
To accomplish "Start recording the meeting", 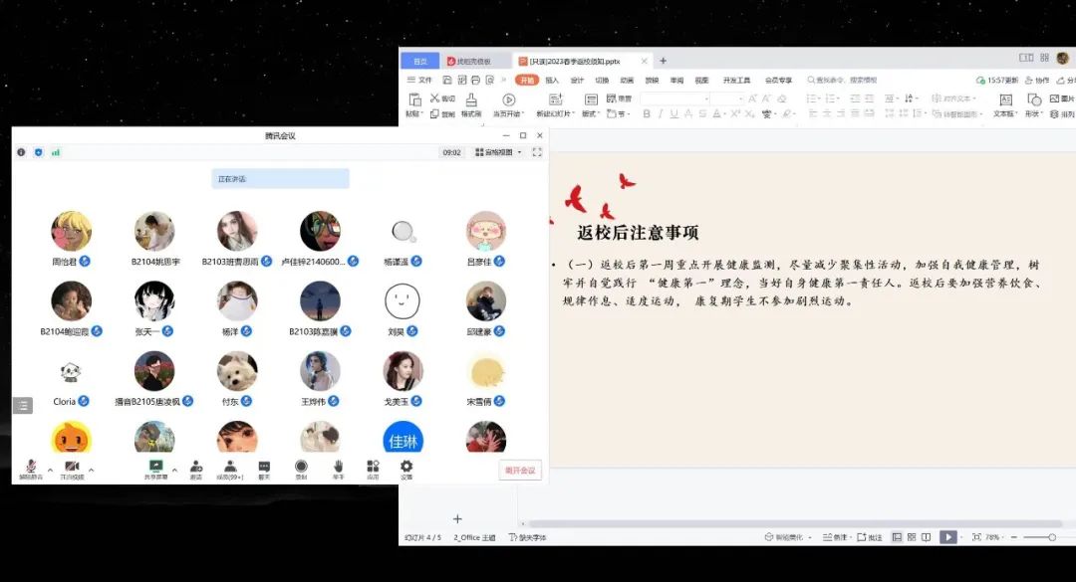I will 301,467.
